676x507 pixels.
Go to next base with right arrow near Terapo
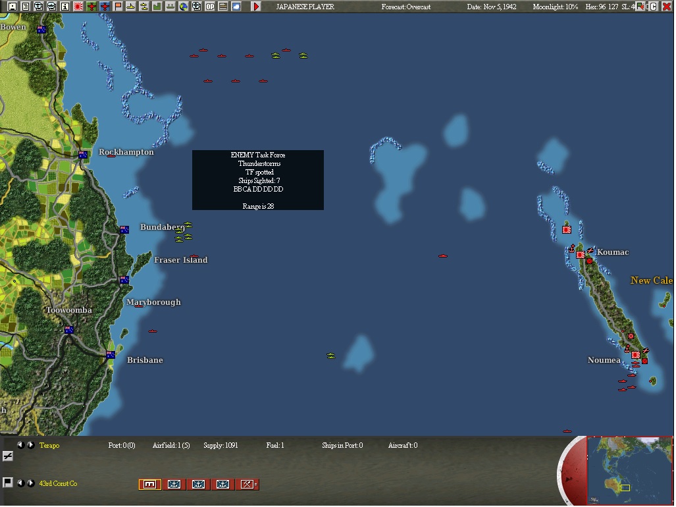[x=31, y=445]
